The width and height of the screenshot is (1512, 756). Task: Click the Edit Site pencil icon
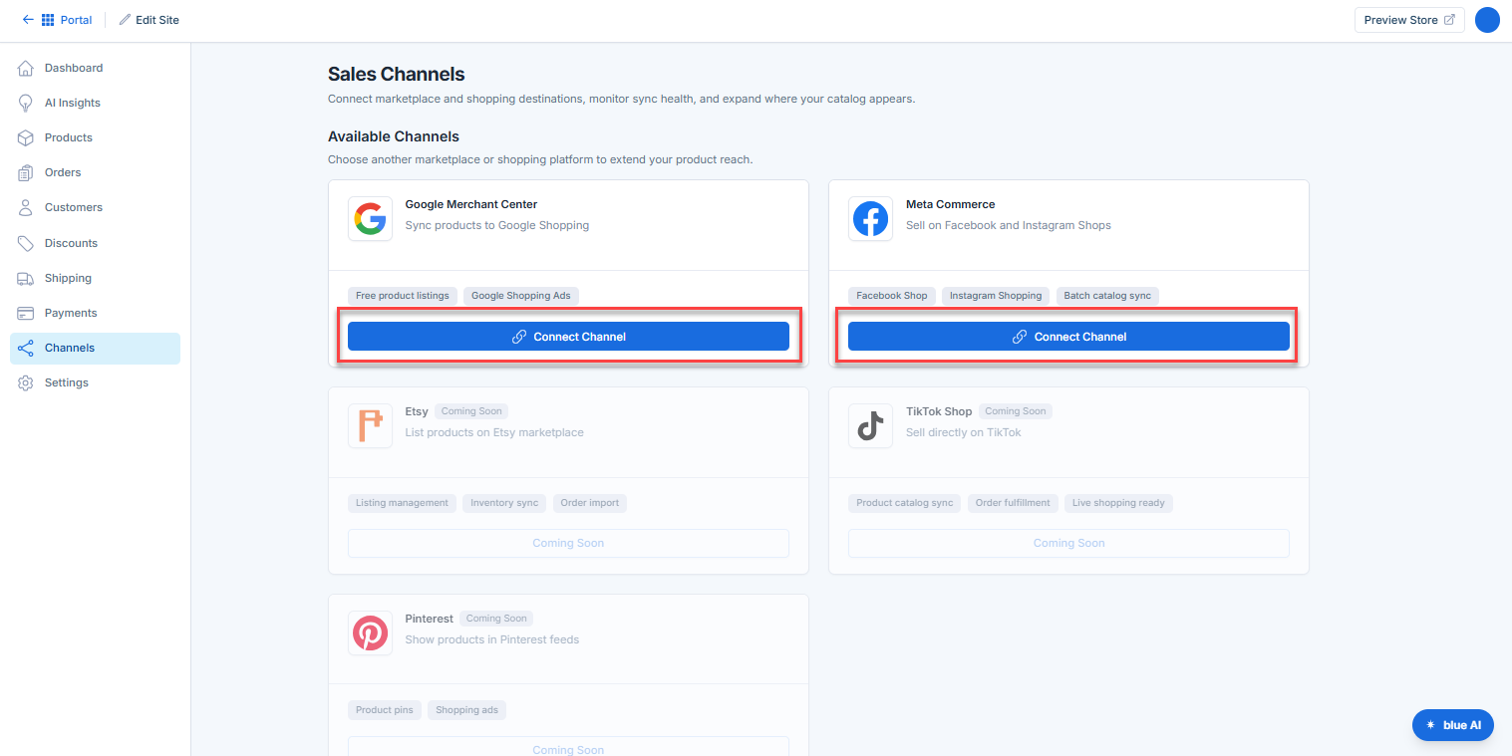(125, 20)
